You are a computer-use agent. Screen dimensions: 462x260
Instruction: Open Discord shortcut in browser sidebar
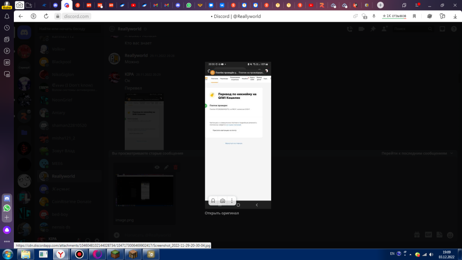[x=7, y=199]
